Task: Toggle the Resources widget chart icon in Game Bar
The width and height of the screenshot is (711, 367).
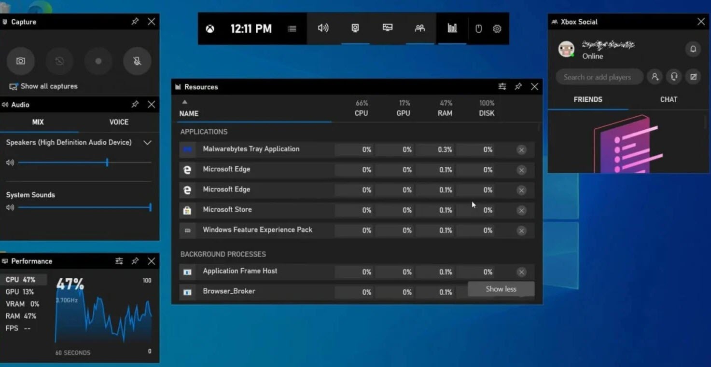Action: click(452, 28)
